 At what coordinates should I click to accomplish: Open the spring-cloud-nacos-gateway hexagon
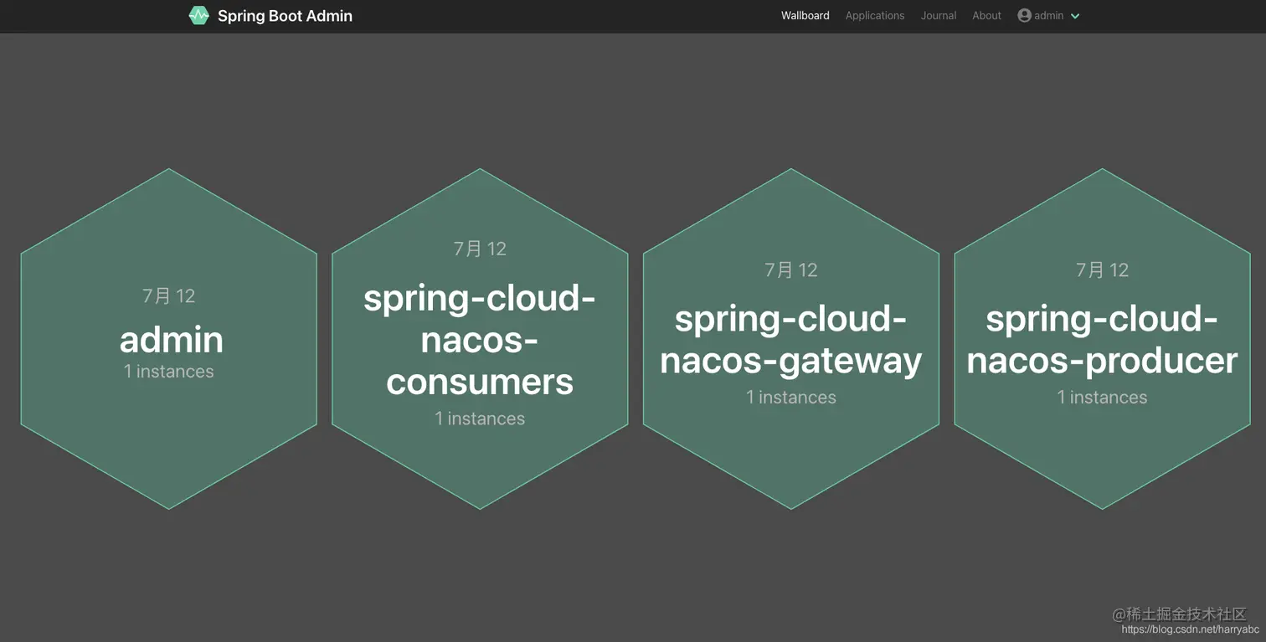click(791, 339)
